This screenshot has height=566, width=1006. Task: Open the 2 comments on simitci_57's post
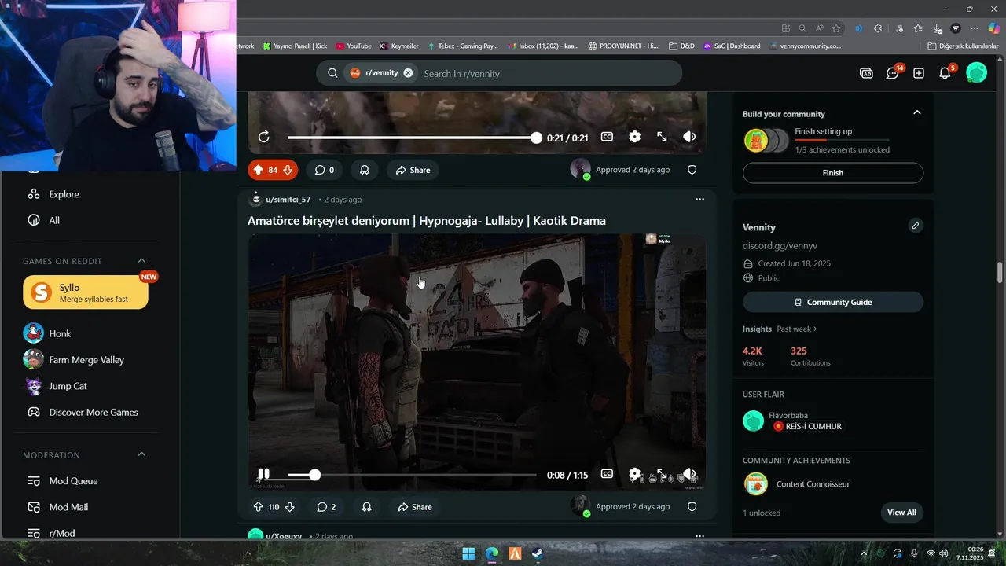[326, 507]
